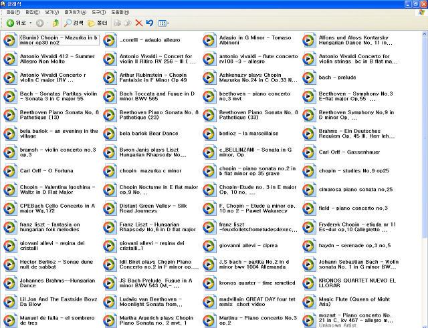Click 'bramsh - violin concerto no.3' filename
This screenshot has height=328, width=428.
(x=58, y=152)
